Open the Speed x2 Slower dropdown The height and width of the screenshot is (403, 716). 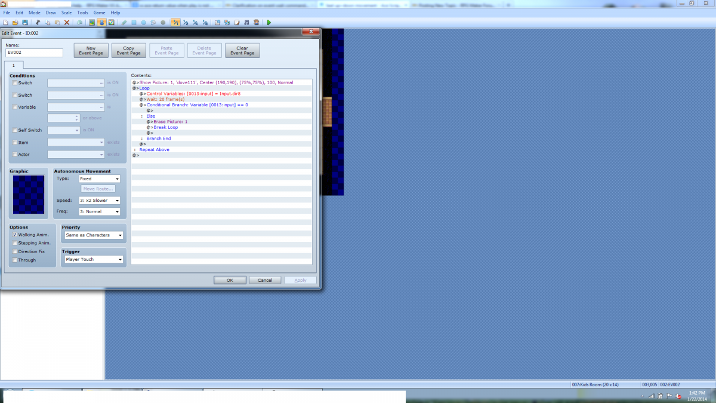(99, 201)
